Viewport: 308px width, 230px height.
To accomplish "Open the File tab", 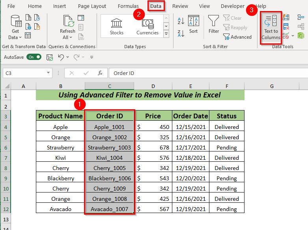I will (11, 6).
